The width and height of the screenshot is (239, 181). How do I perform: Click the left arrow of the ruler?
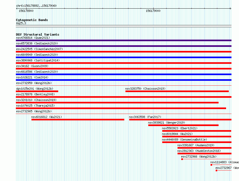(17, 9)
